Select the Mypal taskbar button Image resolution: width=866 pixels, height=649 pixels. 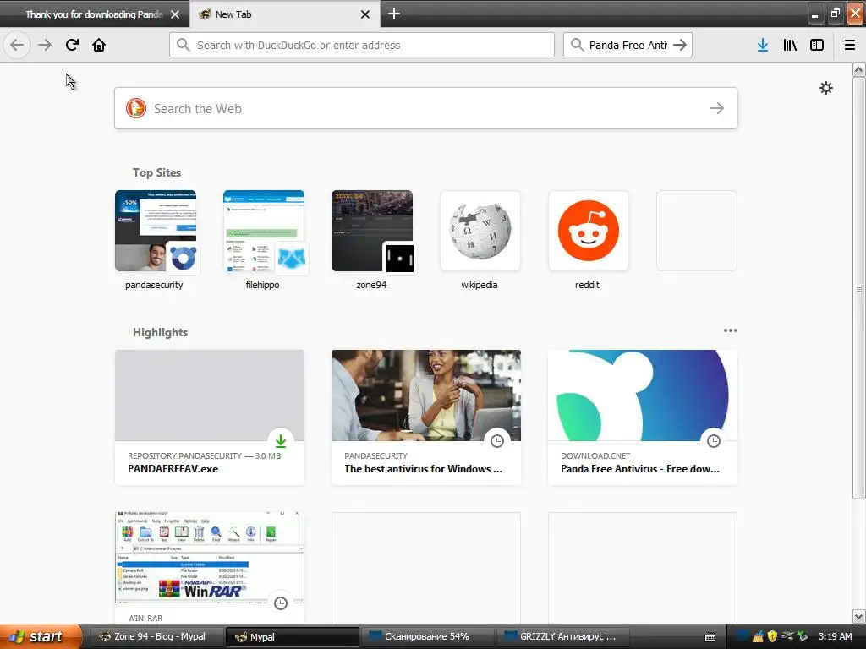[x=292, y=636]
